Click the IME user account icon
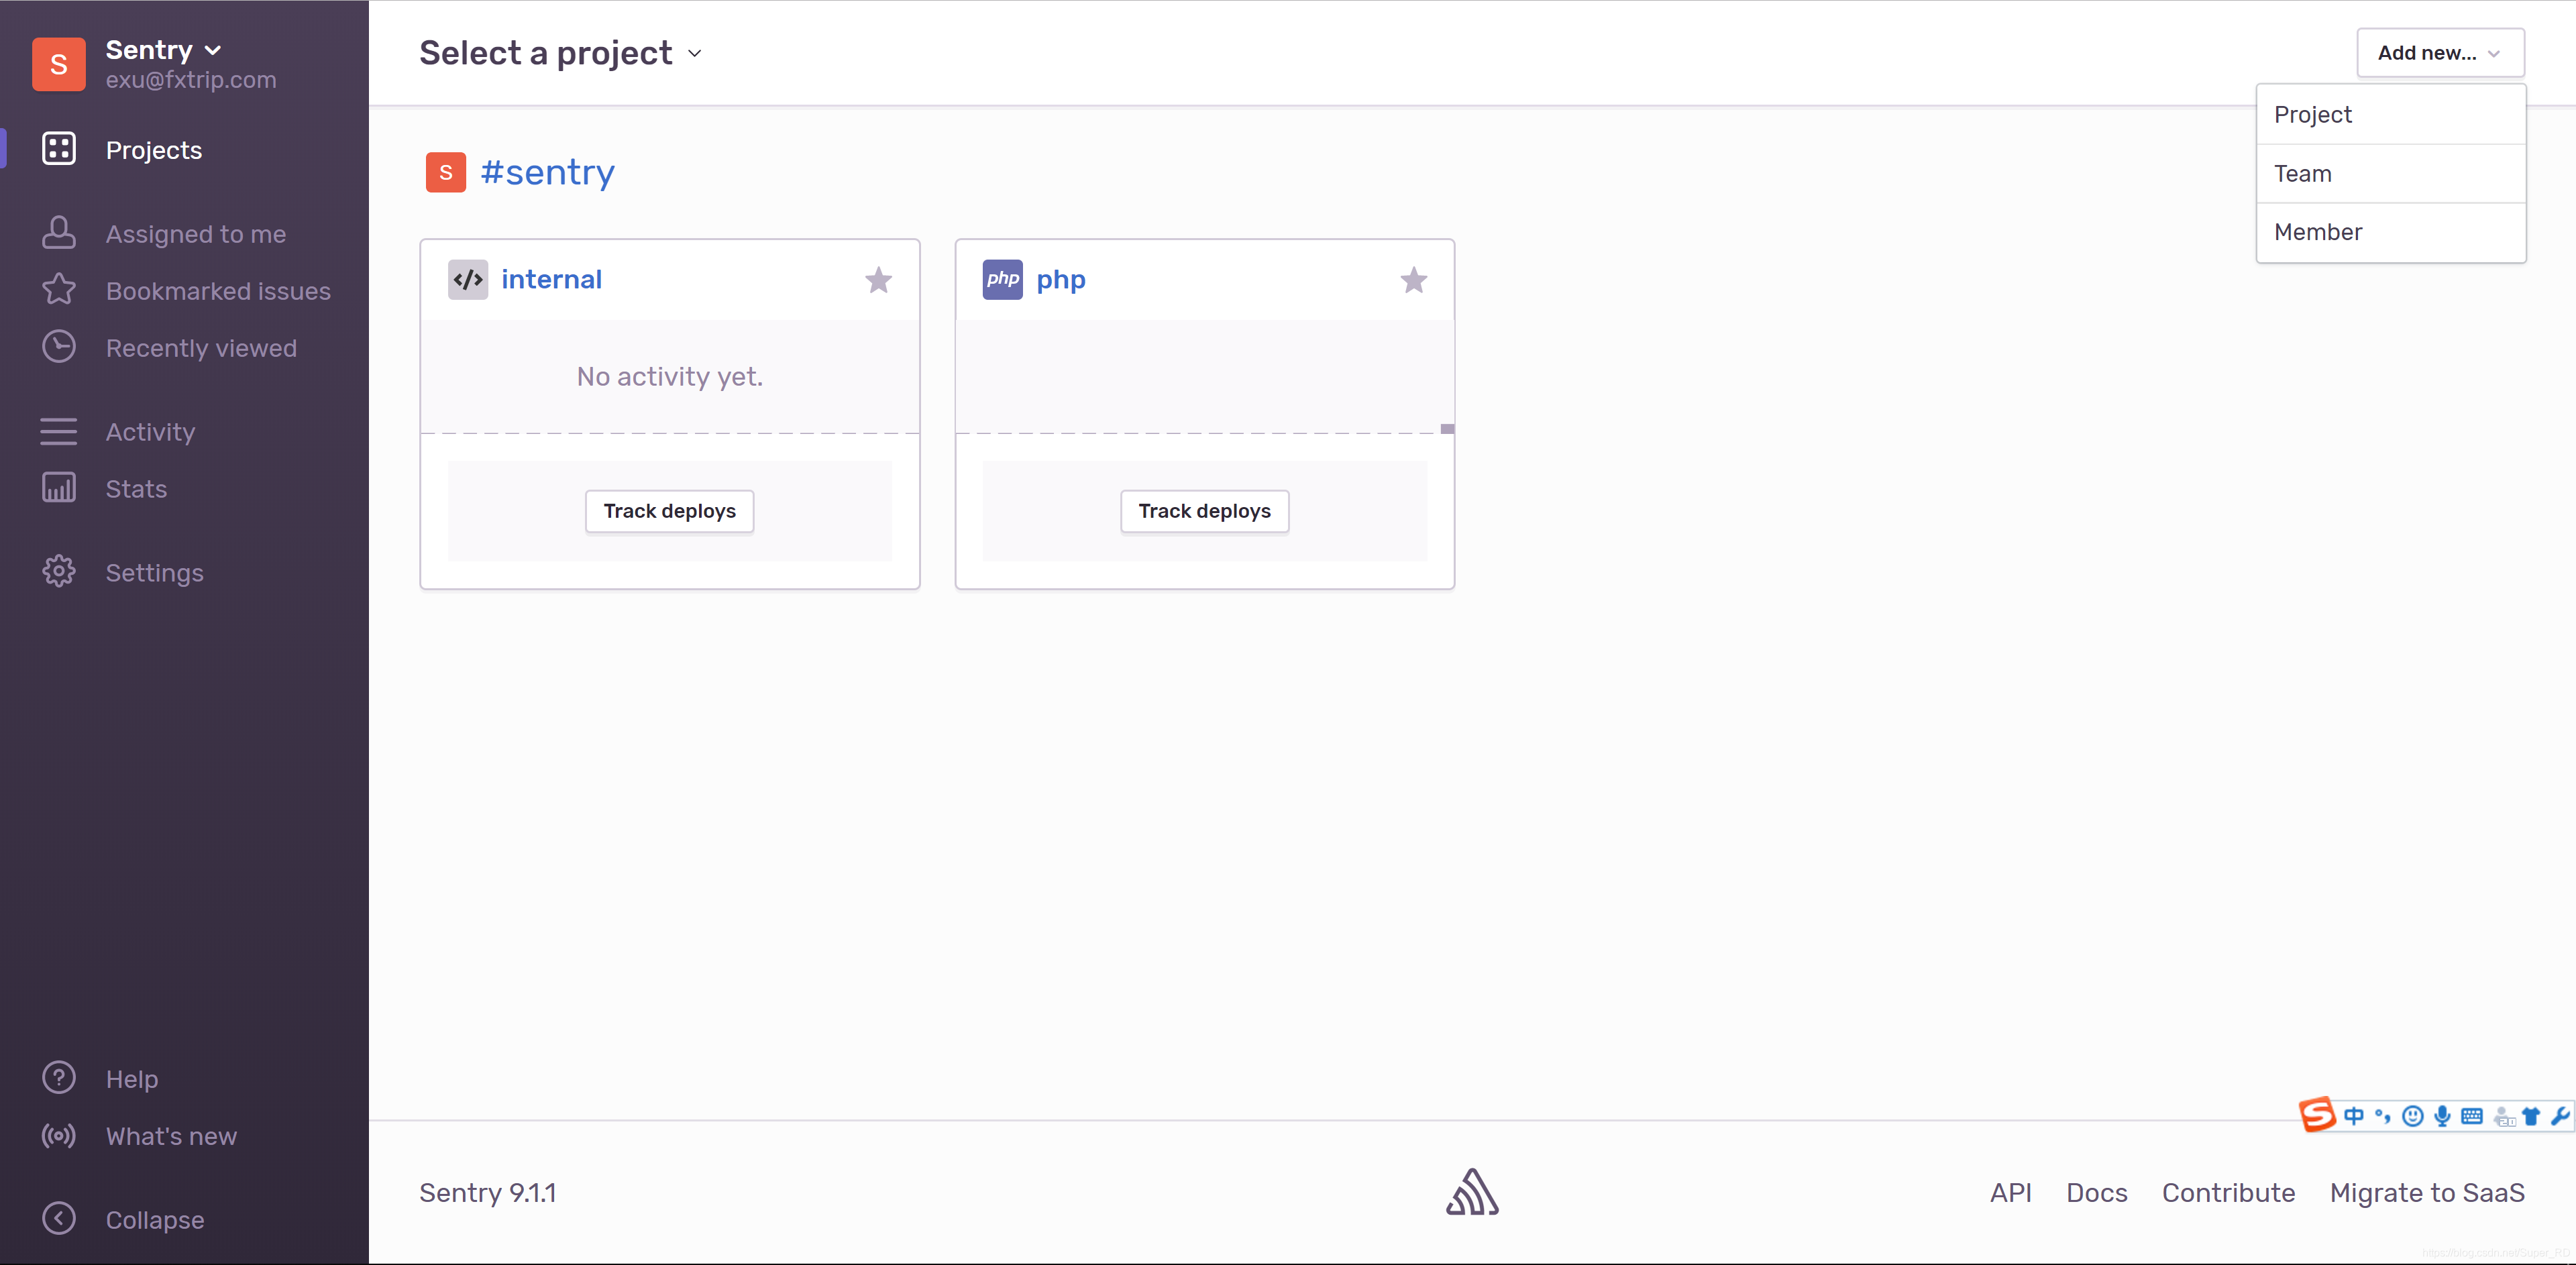2576x1265 pixels. (x=2503, y=1117)
